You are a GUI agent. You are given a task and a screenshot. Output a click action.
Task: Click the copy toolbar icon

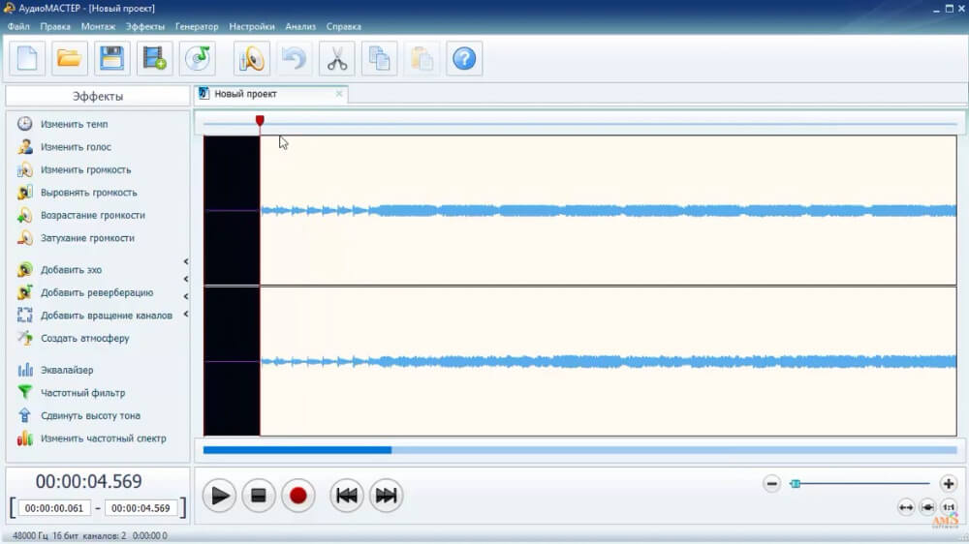tap(379, 59)
